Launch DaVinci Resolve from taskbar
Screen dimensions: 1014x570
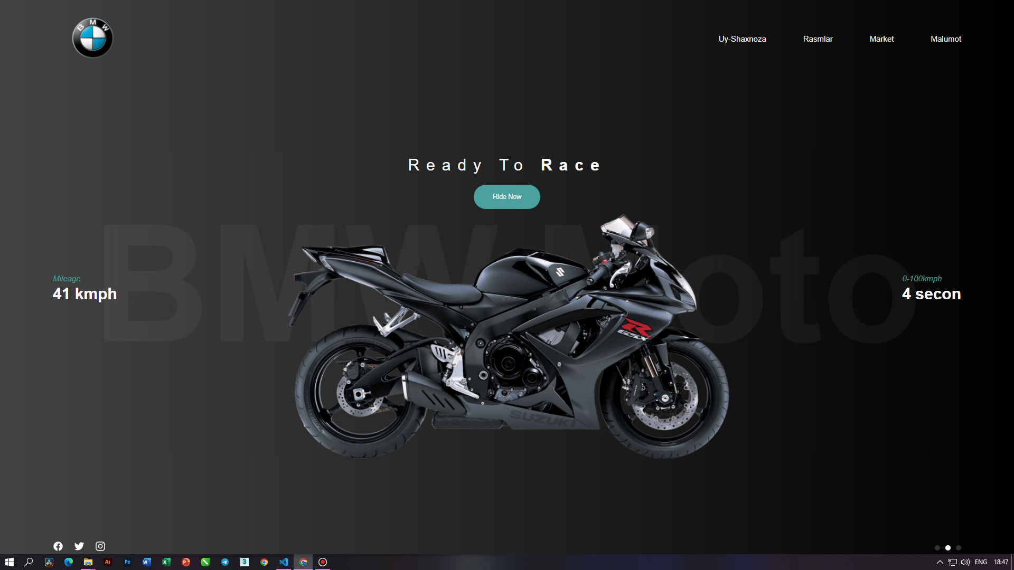pos(49,562)
